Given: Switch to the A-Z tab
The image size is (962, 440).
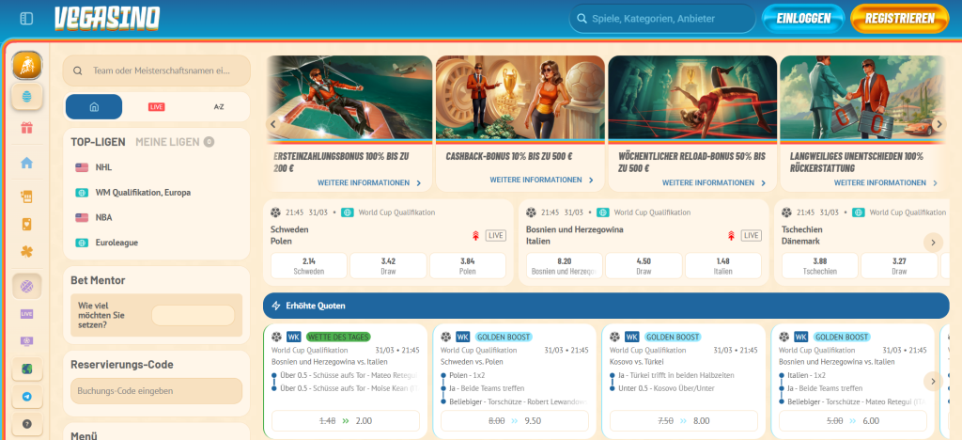Looking at the screenshot, I should point(219,107).
